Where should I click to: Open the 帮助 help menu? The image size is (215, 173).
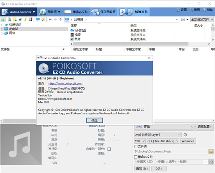[208, 10]
